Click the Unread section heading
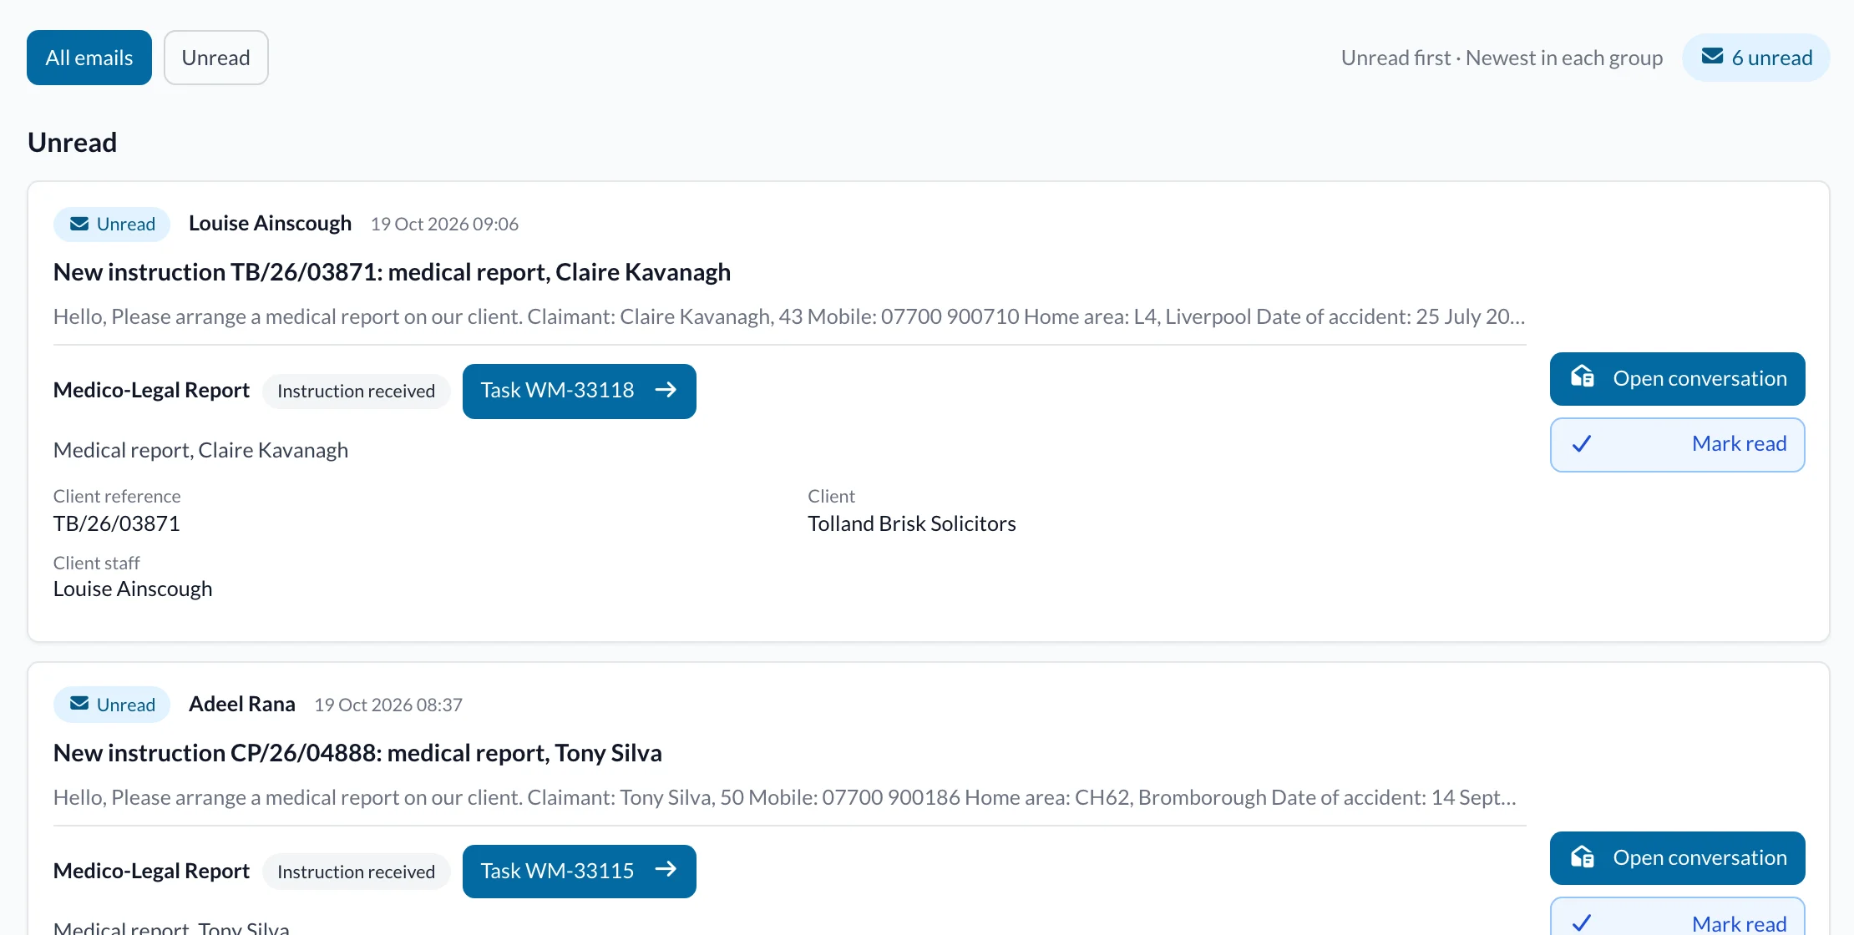1854x935 pixels. tap(73, 143)
